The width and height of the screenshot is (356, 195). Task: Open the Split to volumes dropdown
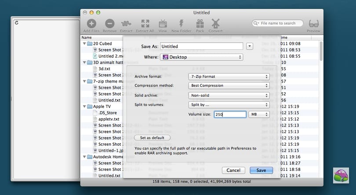coord(229,105)
